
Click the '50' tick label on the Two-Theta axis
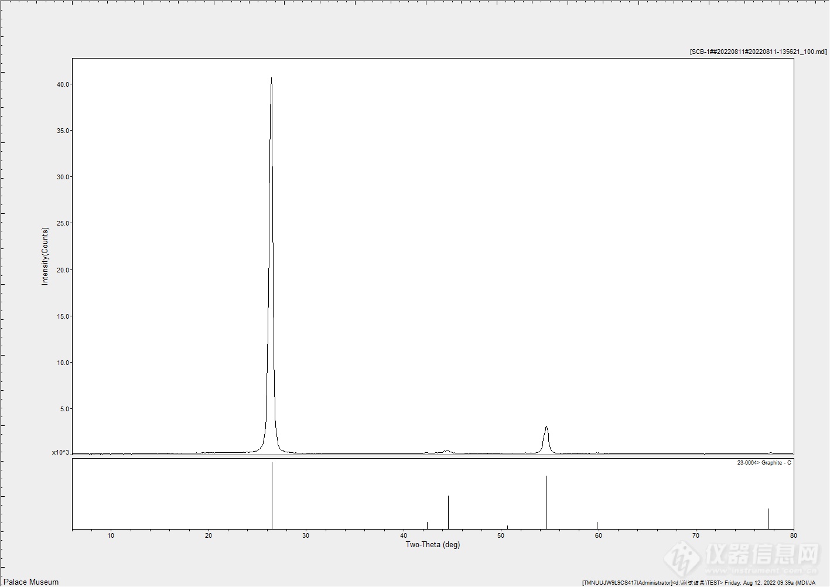[501, 535]
